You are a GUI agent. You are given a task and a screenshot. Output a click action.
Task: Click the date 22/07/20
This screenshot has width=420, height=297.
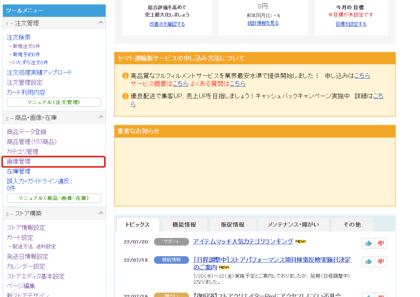point(136,242)
